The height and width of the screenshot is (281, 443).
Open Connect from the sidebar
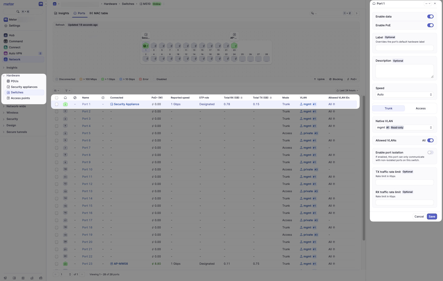pos(14,47)
